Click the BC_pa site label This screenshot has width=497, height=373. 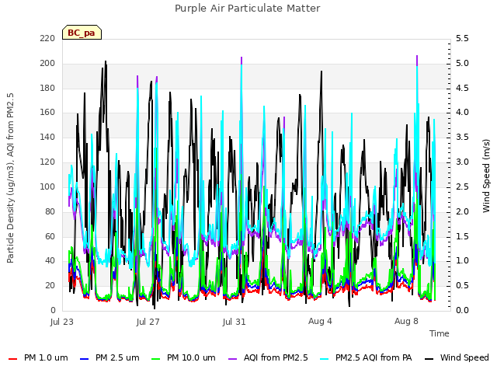tap(82, 33)
